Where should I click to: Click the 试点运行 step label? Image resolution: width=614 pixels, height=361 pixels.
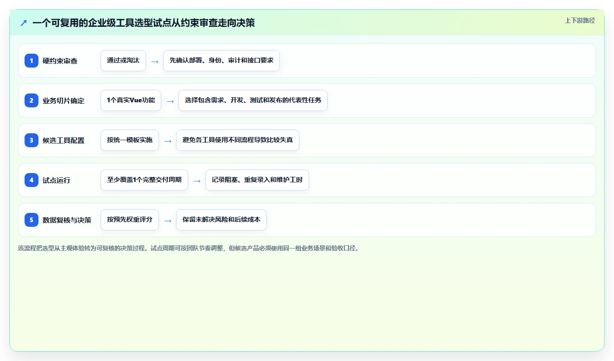pos(57,180)
